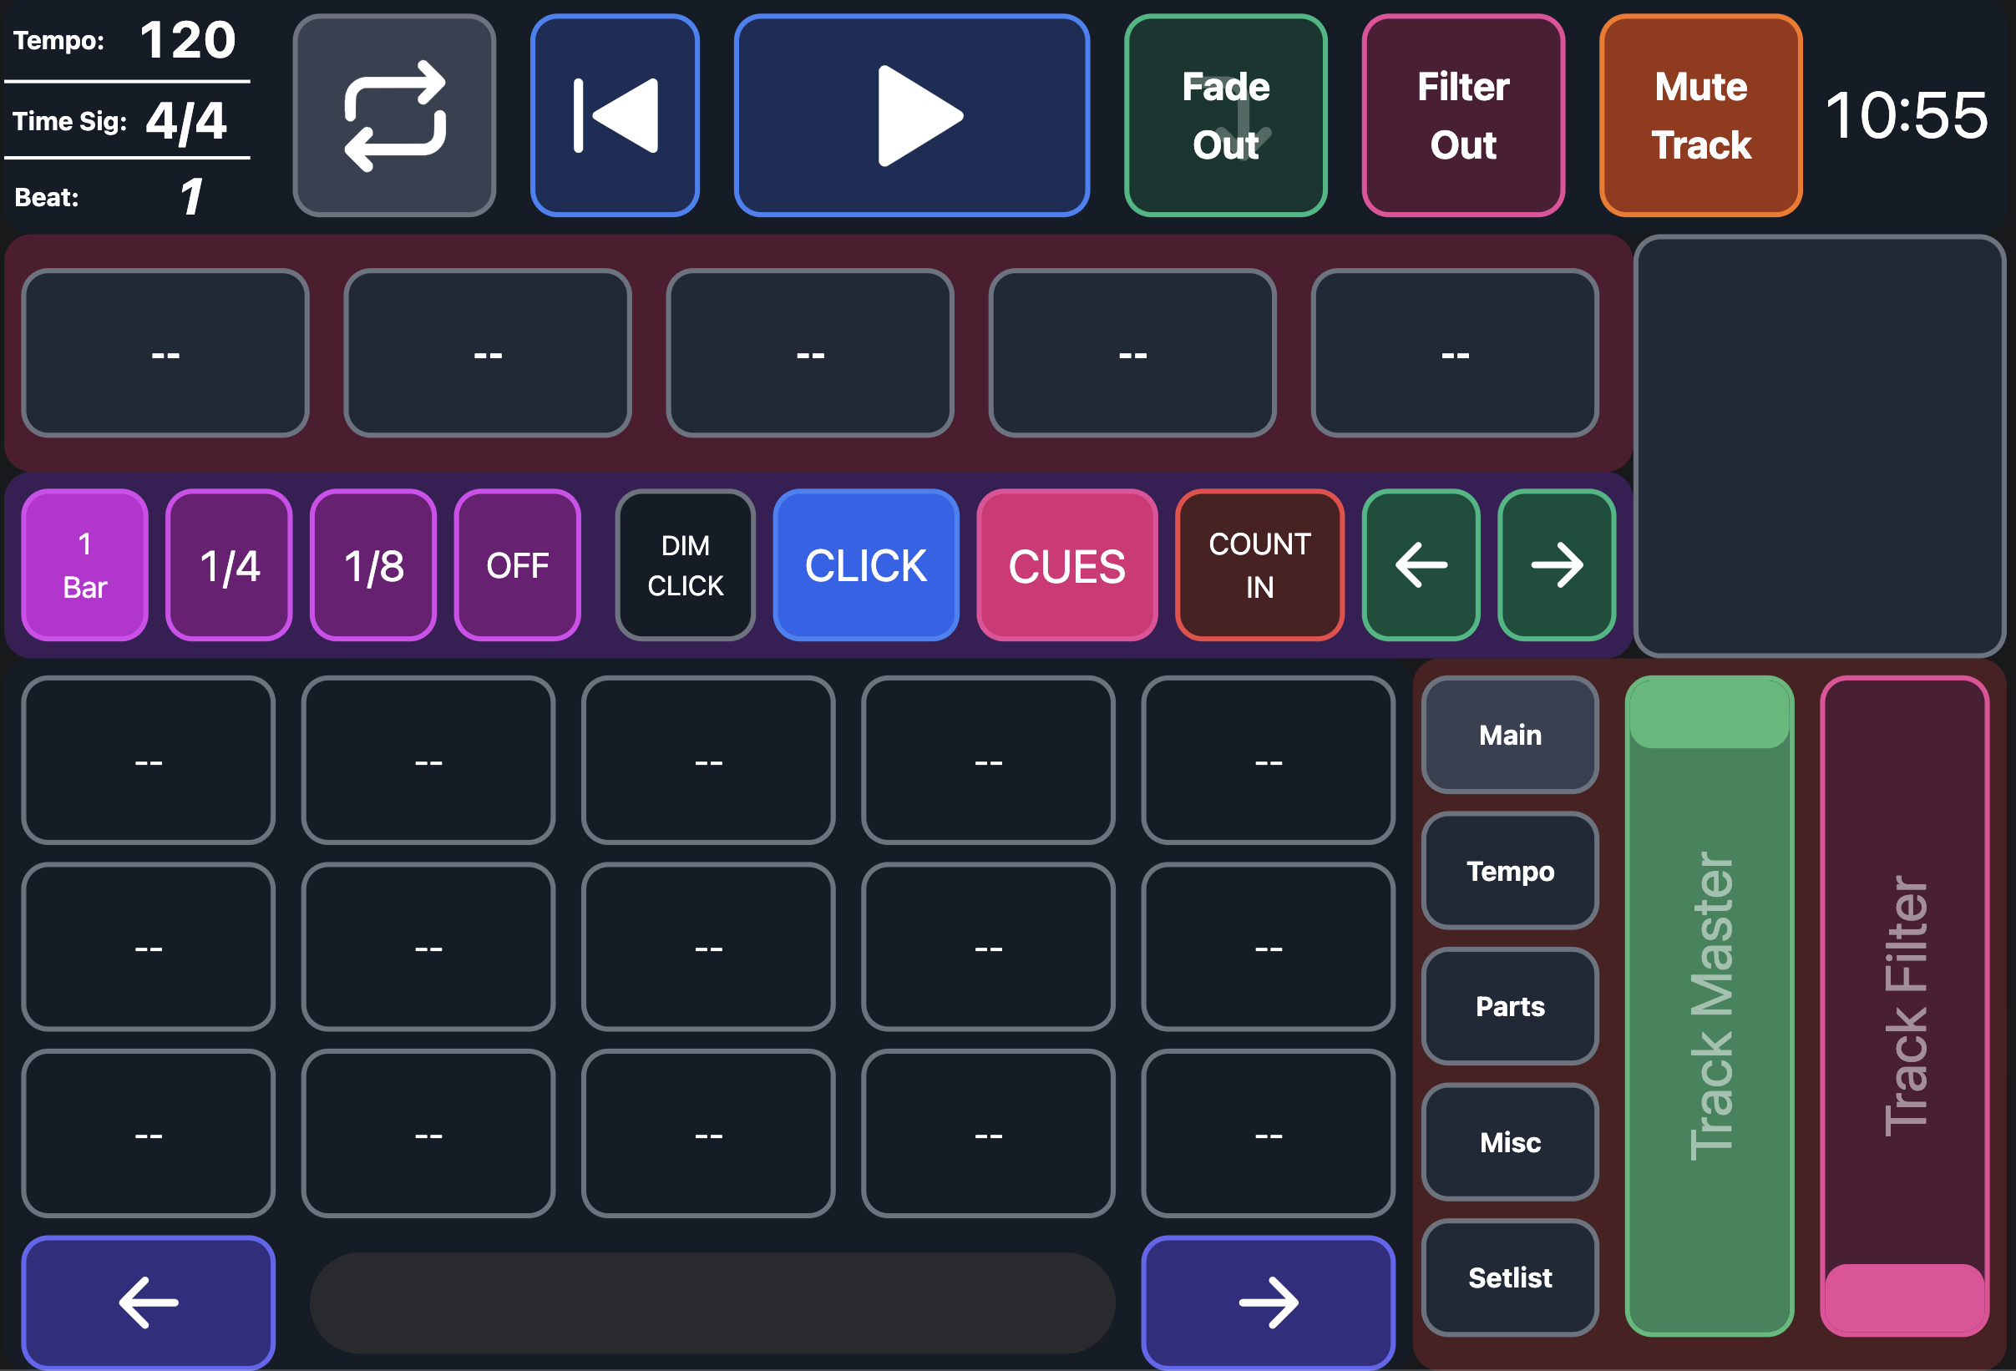This screenshot has height=1371, width=2016.
Task: Select 1 Bar quantization
Action: point(85,565)
